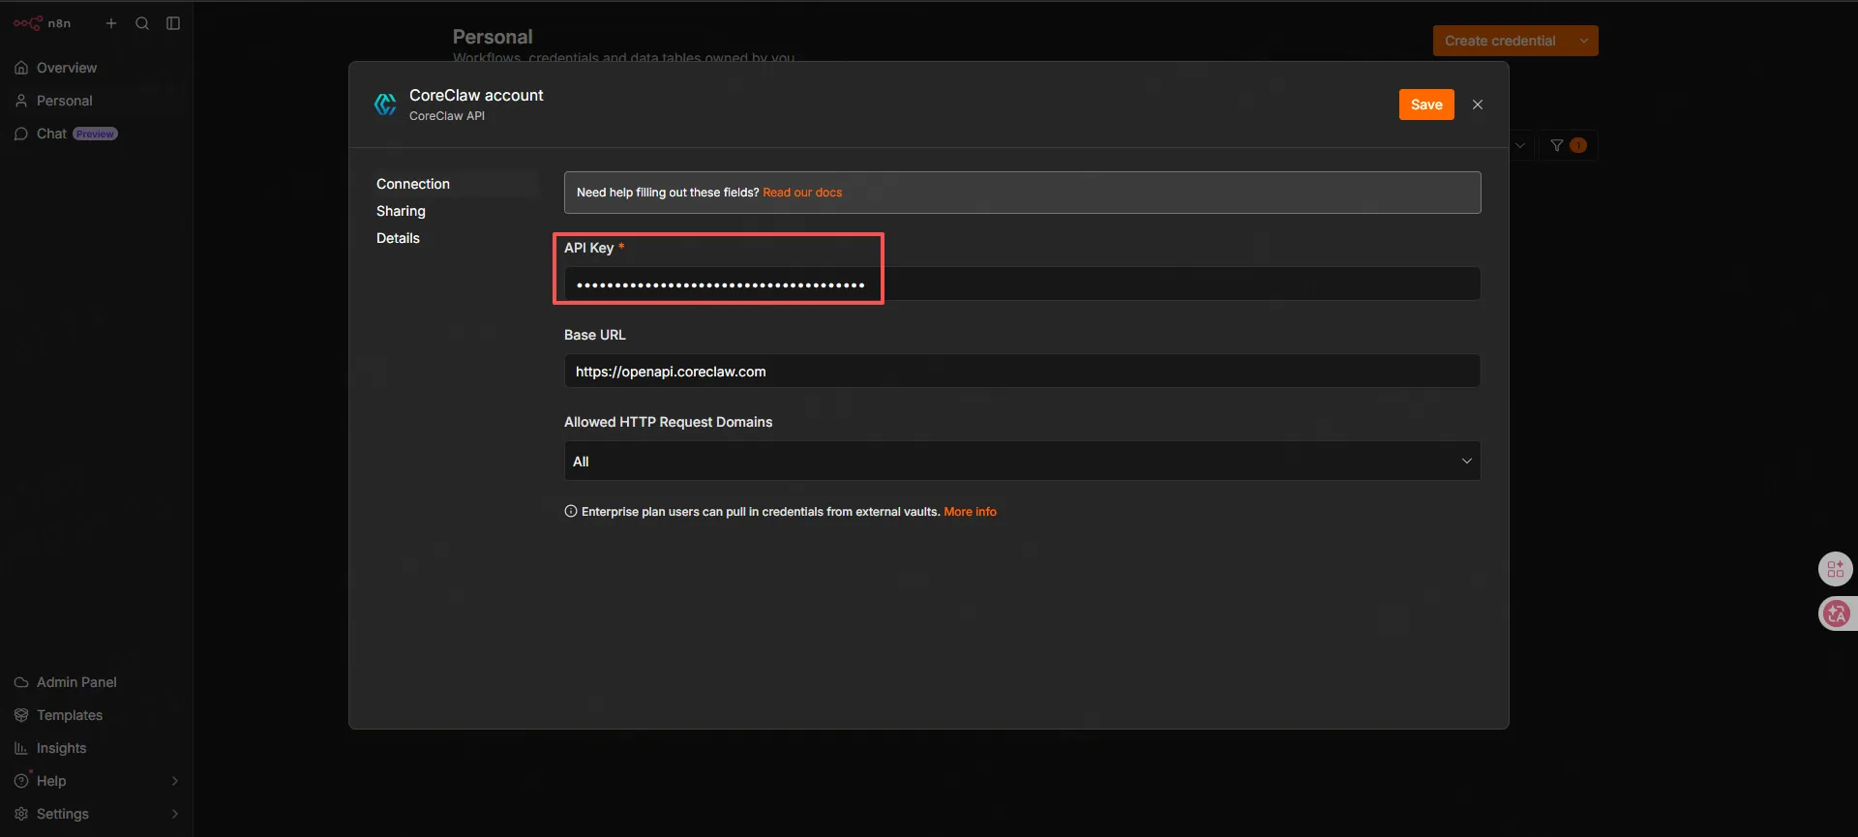Screen dimensions: 1858x837
Task: Open the sort dropdown chevron behind dialog
Action: (1520, 145)
